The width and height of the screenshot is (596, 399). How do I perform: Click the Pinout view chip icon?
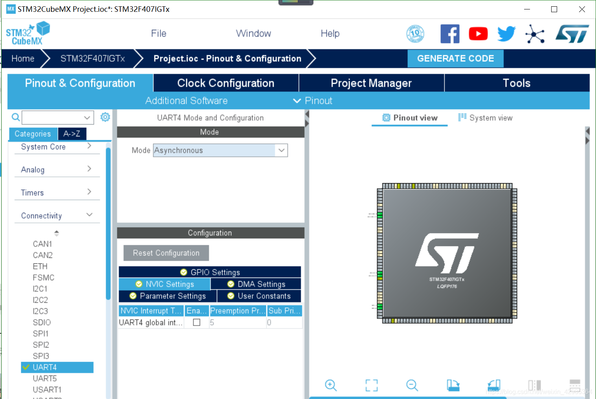[387, 118]
